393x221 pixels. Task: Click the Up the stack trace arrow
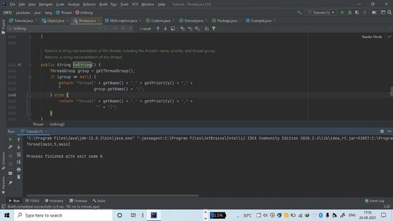pyautogui.click(x=18, y=139)
